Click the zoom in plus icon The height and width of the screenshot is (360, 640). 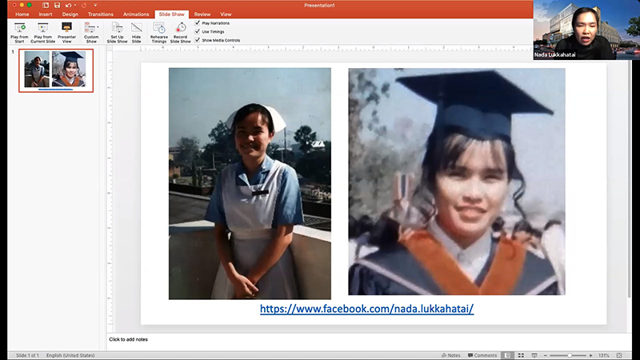(590, 355)
